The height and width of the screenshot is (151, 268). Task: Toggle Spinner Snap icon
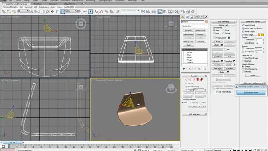coord(112,12)
